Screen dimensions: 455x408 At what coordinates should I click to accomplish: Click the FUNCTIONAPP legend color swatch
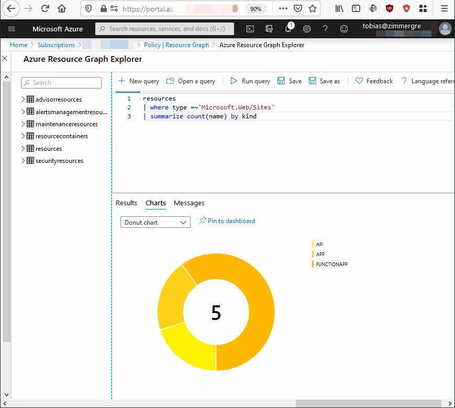[313, 264]
